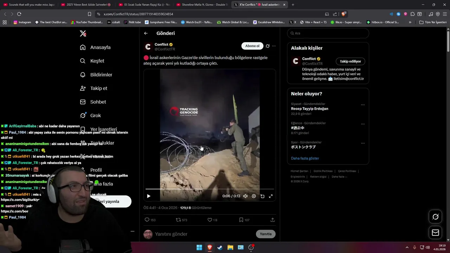Open the browser extensions puzzle icon
The image size is (450, 253).
pos(412,14)
